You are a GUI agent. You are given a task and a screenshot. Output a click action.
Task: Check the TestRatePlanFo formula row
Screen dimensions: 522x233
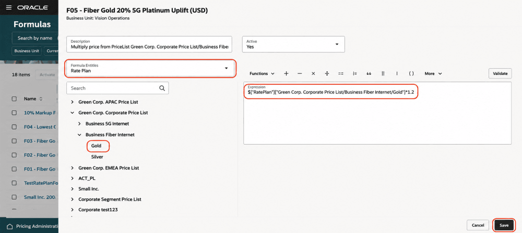click(14, 183)
